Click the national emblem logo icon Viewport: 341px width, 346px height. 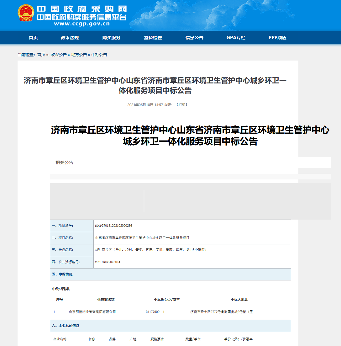[x=26, y=13]
